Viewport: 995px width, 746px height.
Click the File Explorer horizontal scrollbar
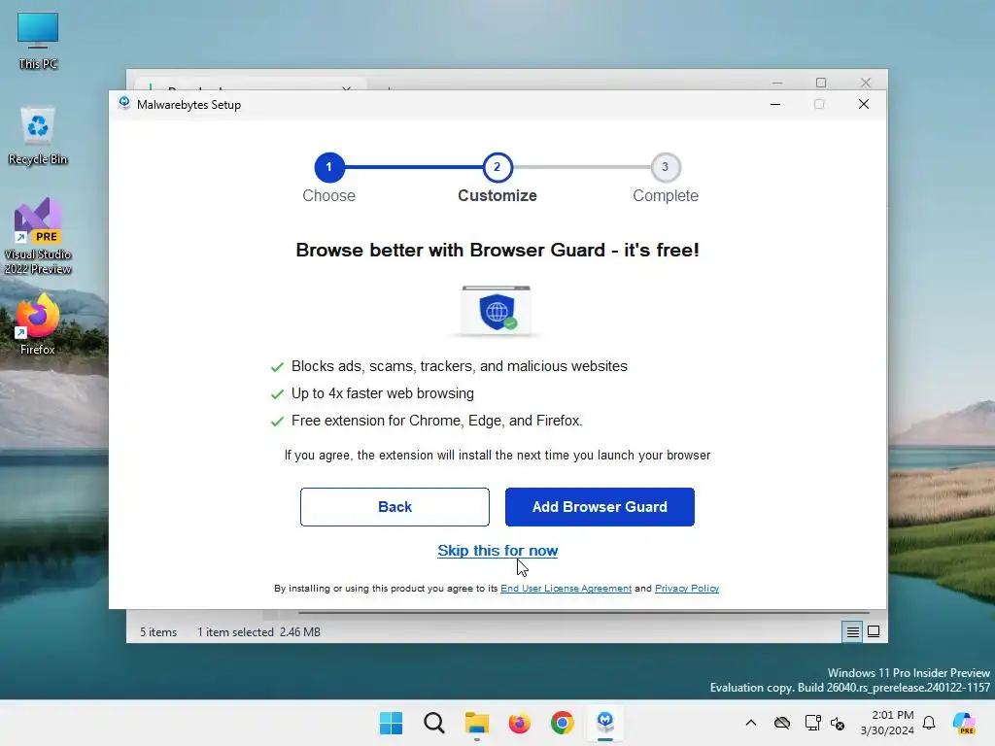583,613
